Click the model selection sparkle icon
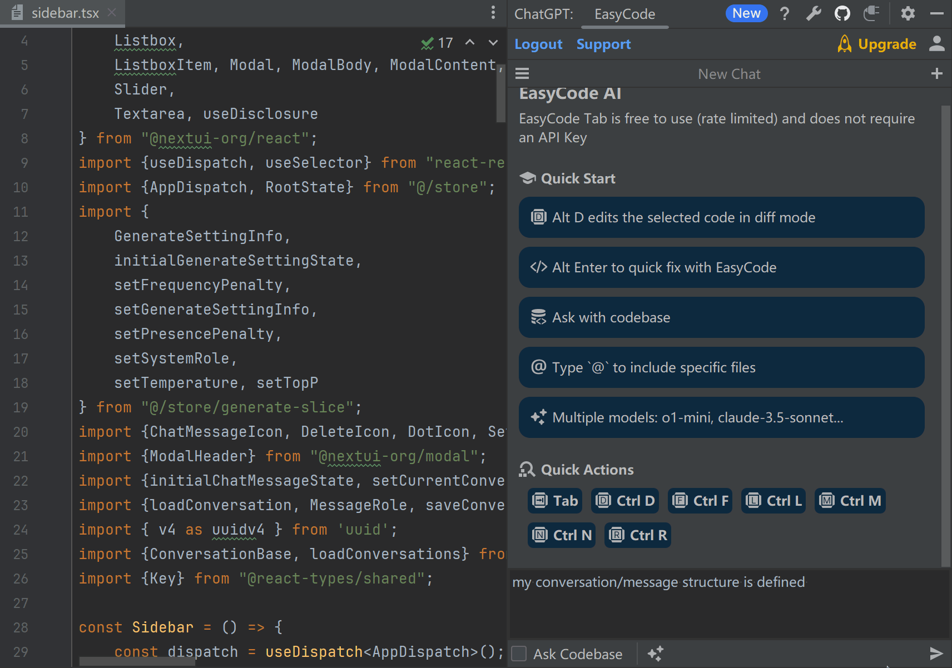Image resolution: width=952 pixels, height=668 pixels. (x=656, y=654)
